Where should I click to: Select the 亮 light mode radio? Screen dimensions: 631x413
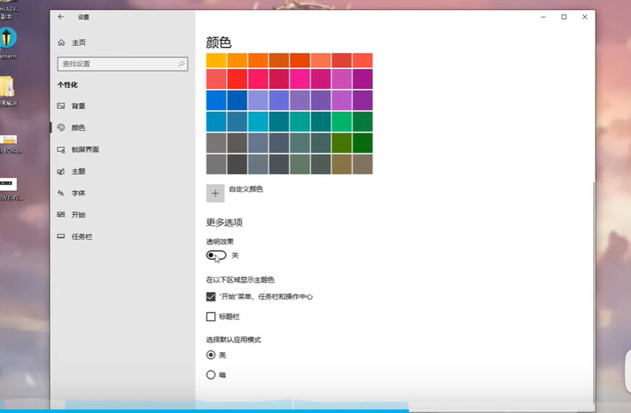click(211, 355)
